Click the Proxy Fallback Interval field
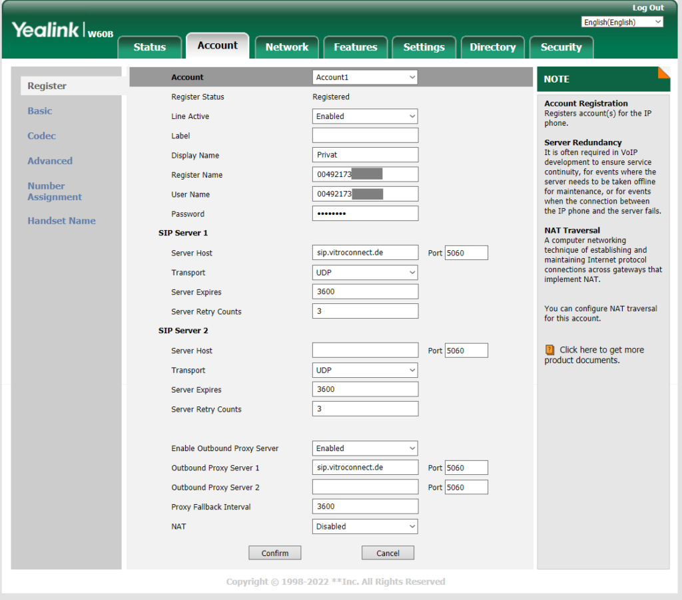Viewport: 682px width, 600px height. tap(365, 507)
